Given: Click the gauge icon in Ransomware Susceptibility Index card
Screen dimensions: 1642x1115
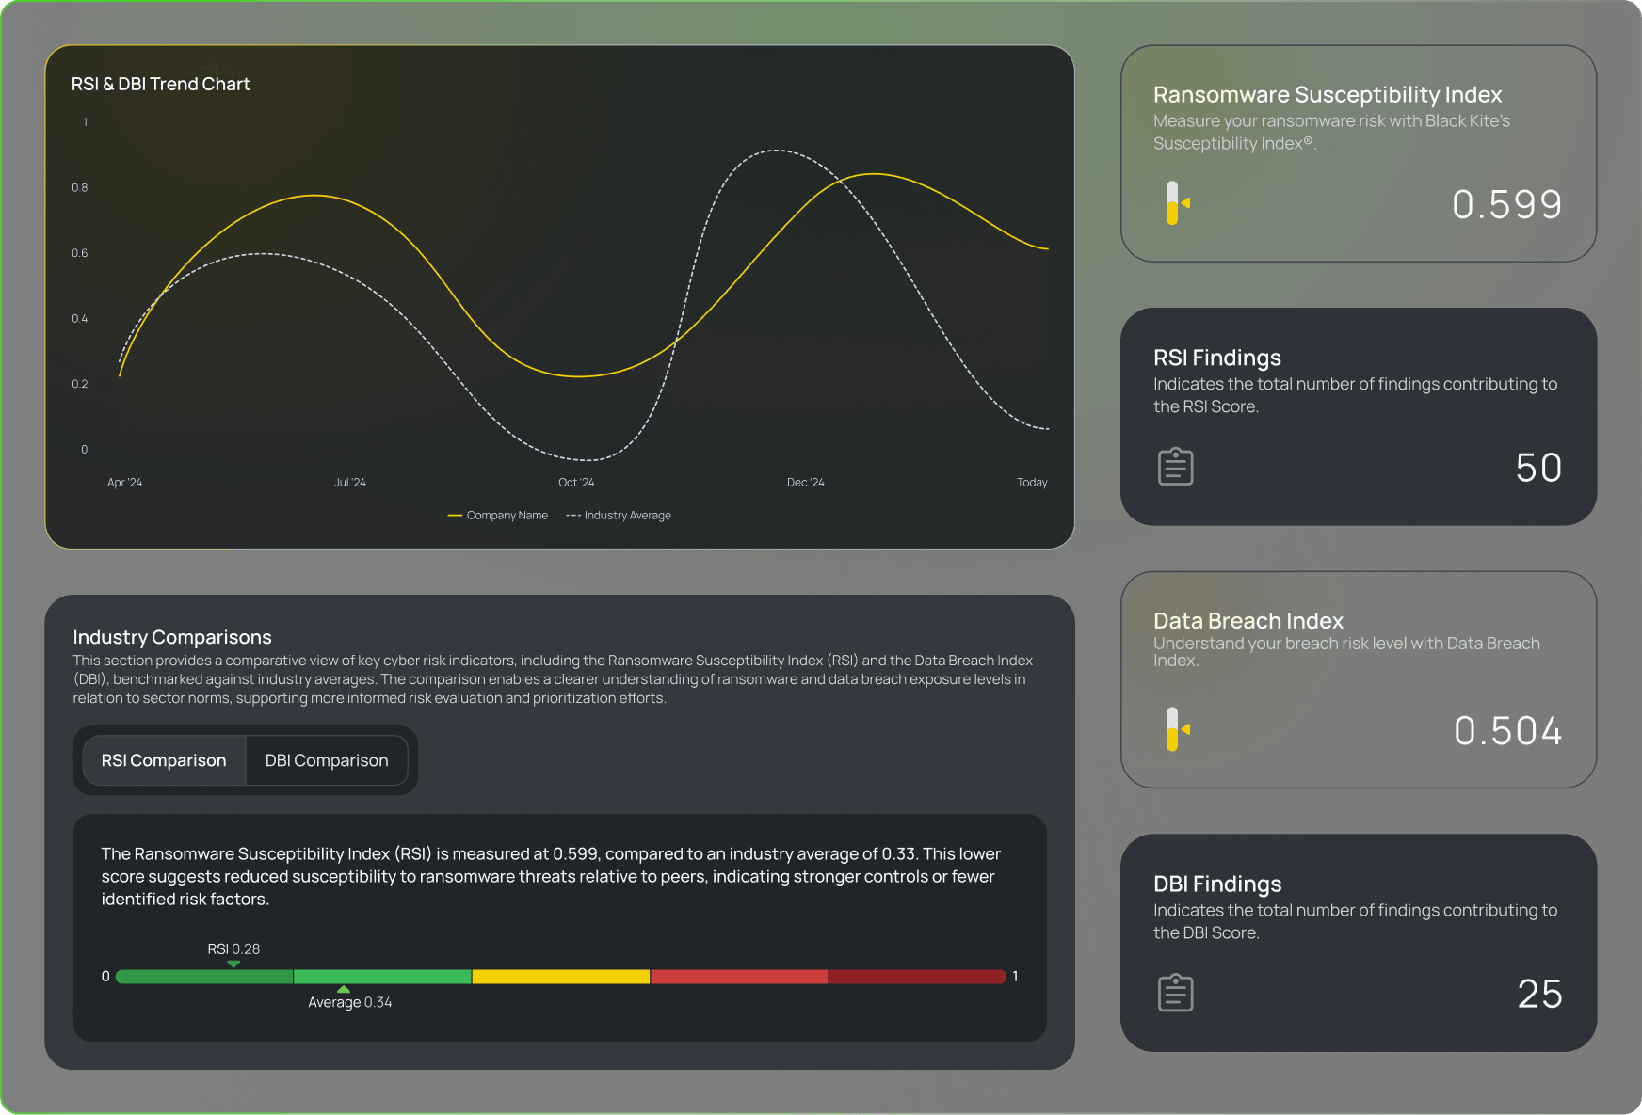Looking at the screenshot, I should (1176, 203).
